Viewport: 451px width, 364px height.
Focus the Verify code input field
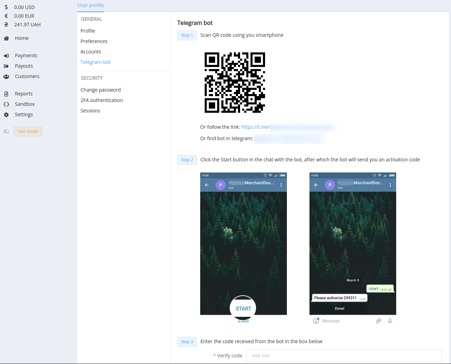pyautogui.click(x=344, y=356)
